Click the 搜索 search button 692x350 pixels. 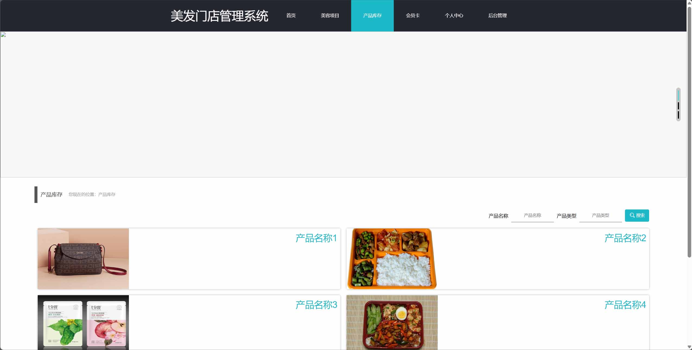[x=637, y=215]
